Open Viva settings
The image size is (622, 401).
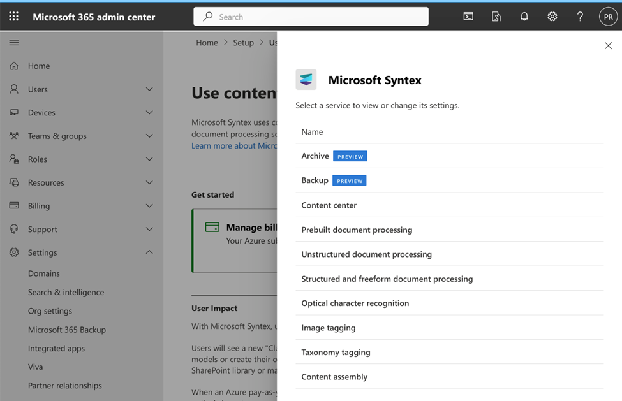pyautogui.click(x=35, y=367)
